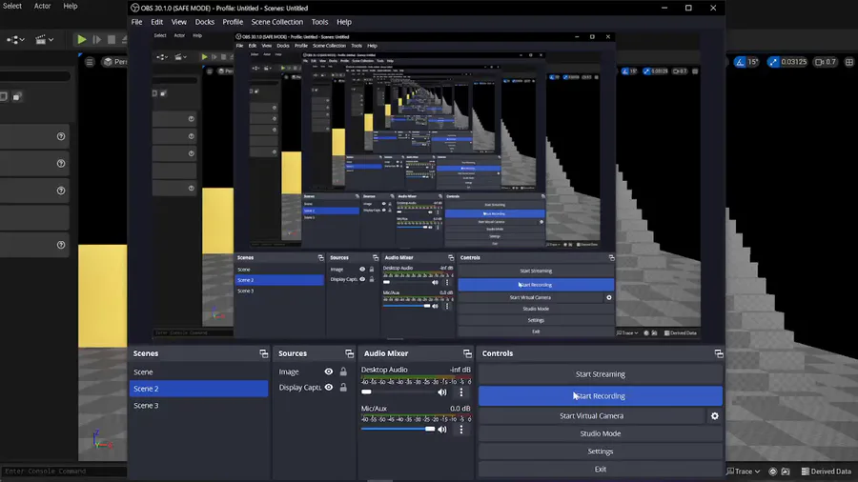The image size is (858, 482).
Task: Toggle visibility of Image source
Action: point(328,372)
